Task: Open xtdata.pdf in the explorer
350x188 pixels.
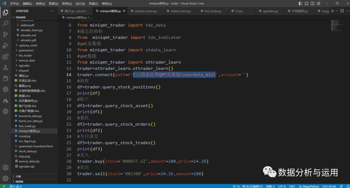Action: click(x=27, y=25)
